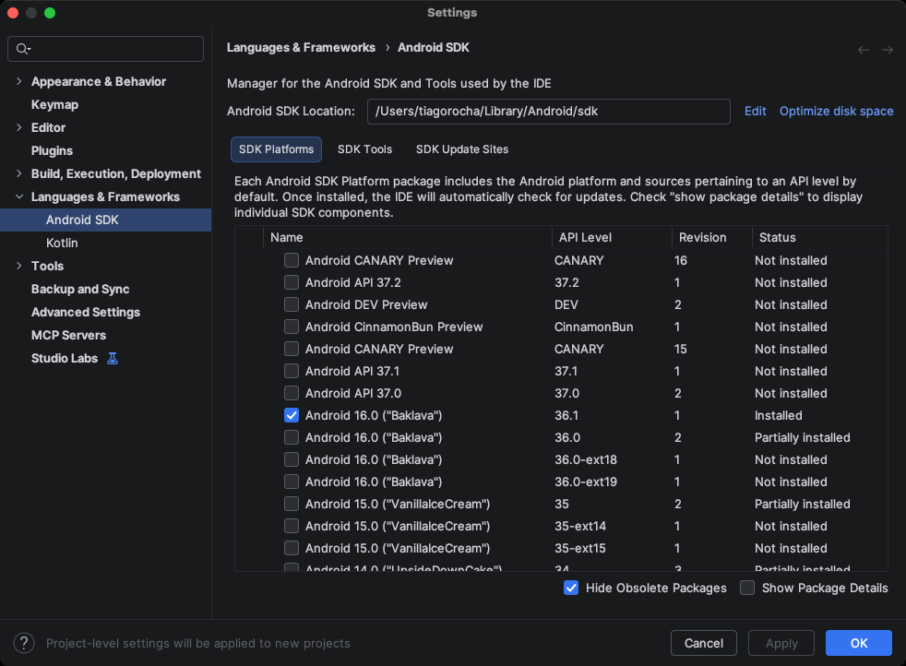The image size is (906, 666).
Task: Sort by the Status column header
Action: point(819,237)
